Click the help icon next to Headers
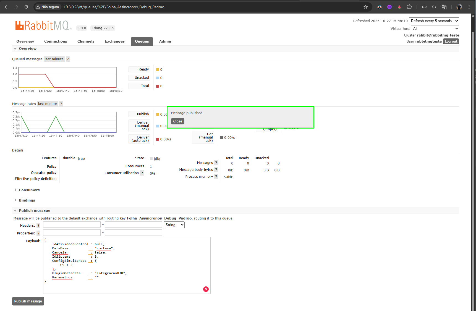 [38, 226]
